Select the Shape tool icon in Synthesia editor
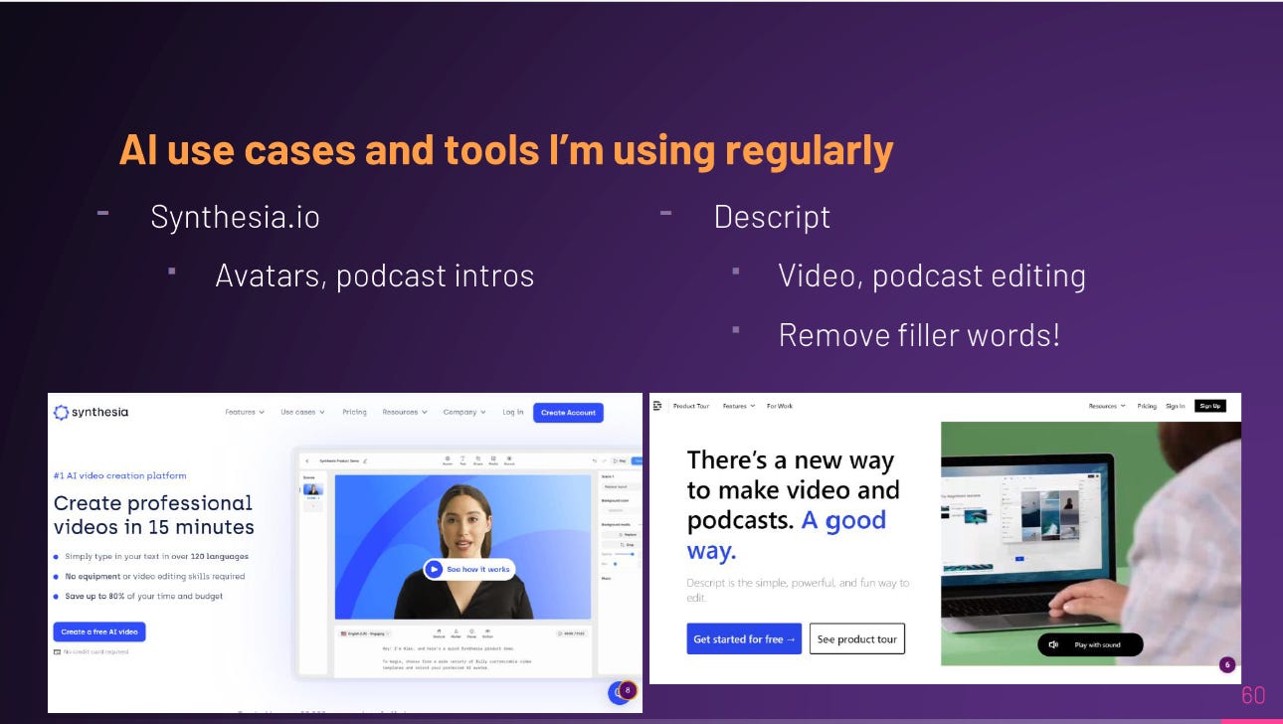This screenshot has width=1283, height=724. 478,460
